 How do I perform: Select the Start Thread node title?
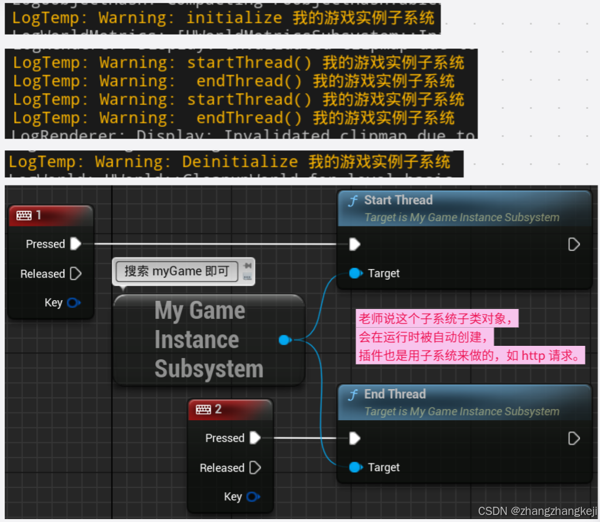click(x=398, y=200)
